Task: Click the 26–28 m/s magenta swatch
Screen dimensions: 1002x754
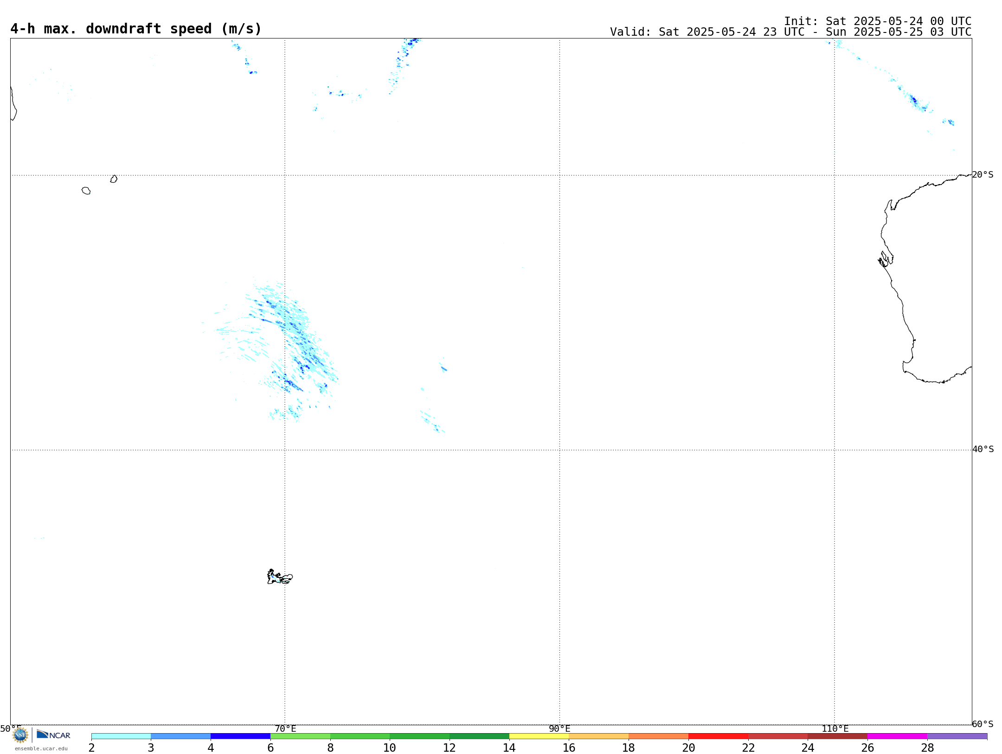Action: 897,736
